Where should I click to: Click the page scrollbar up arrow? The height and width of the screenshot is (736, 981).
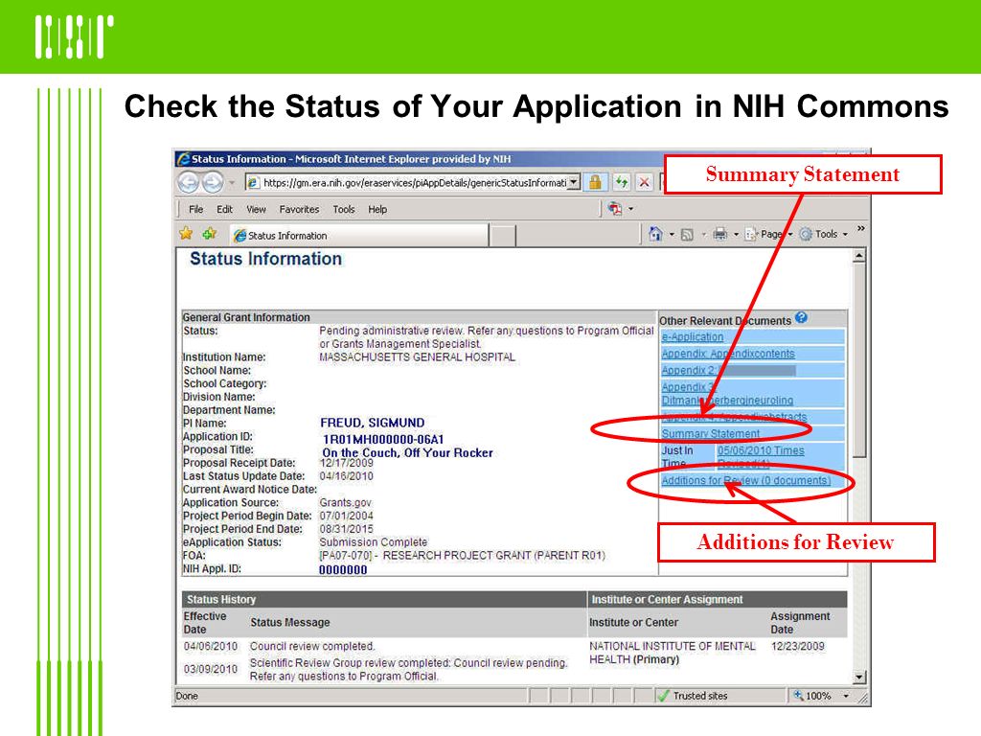(x=859, y=255)
